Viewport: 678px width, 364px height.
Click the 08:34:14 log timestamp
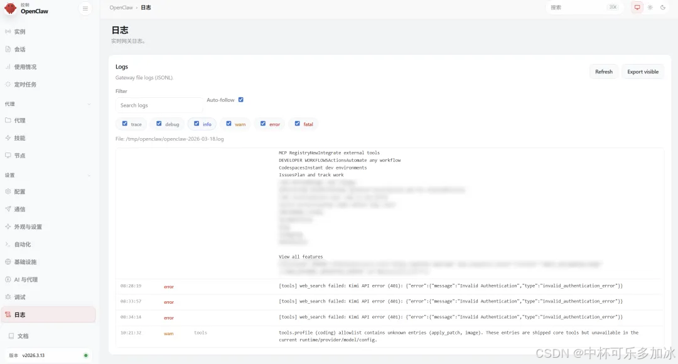pos(131,317)
